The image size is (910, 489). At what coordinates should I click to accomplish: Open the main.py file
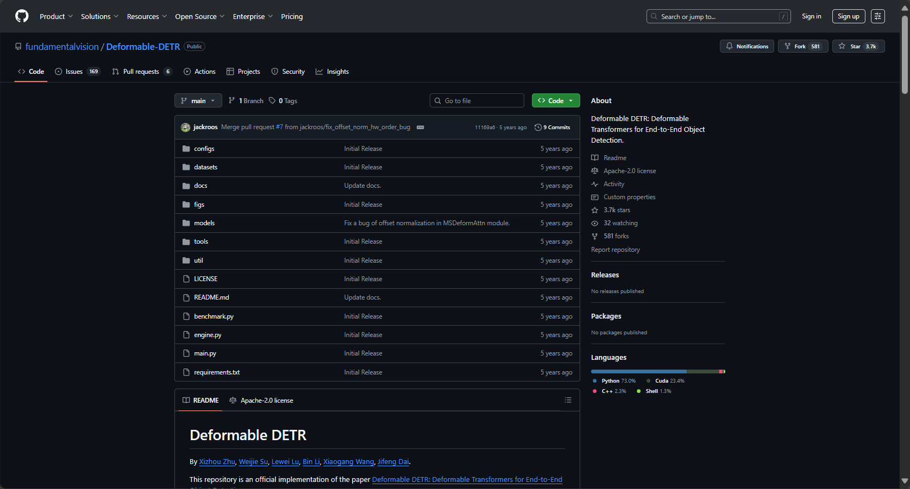[205, 353]
